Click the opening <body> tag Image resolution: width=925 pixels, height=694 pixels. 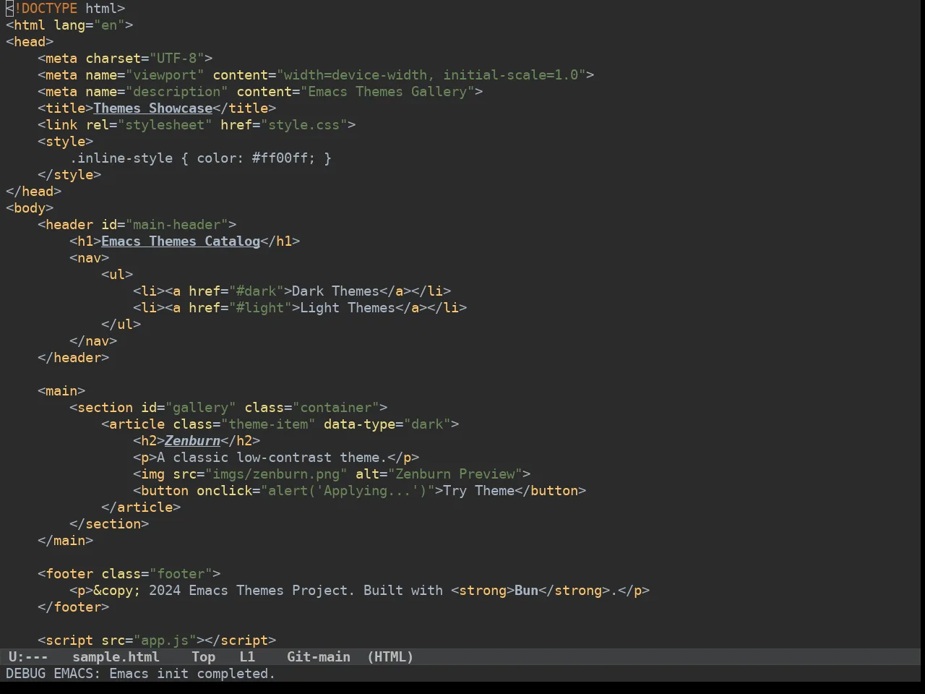coord(30,208)
